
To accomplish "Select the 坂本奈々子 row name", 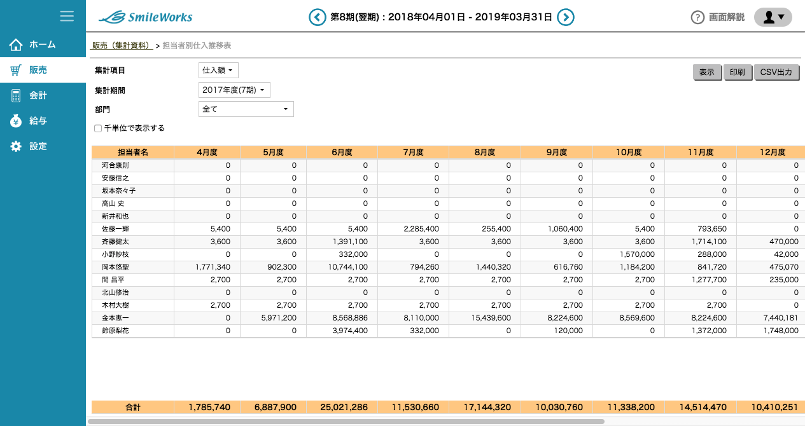I will 118,191.
